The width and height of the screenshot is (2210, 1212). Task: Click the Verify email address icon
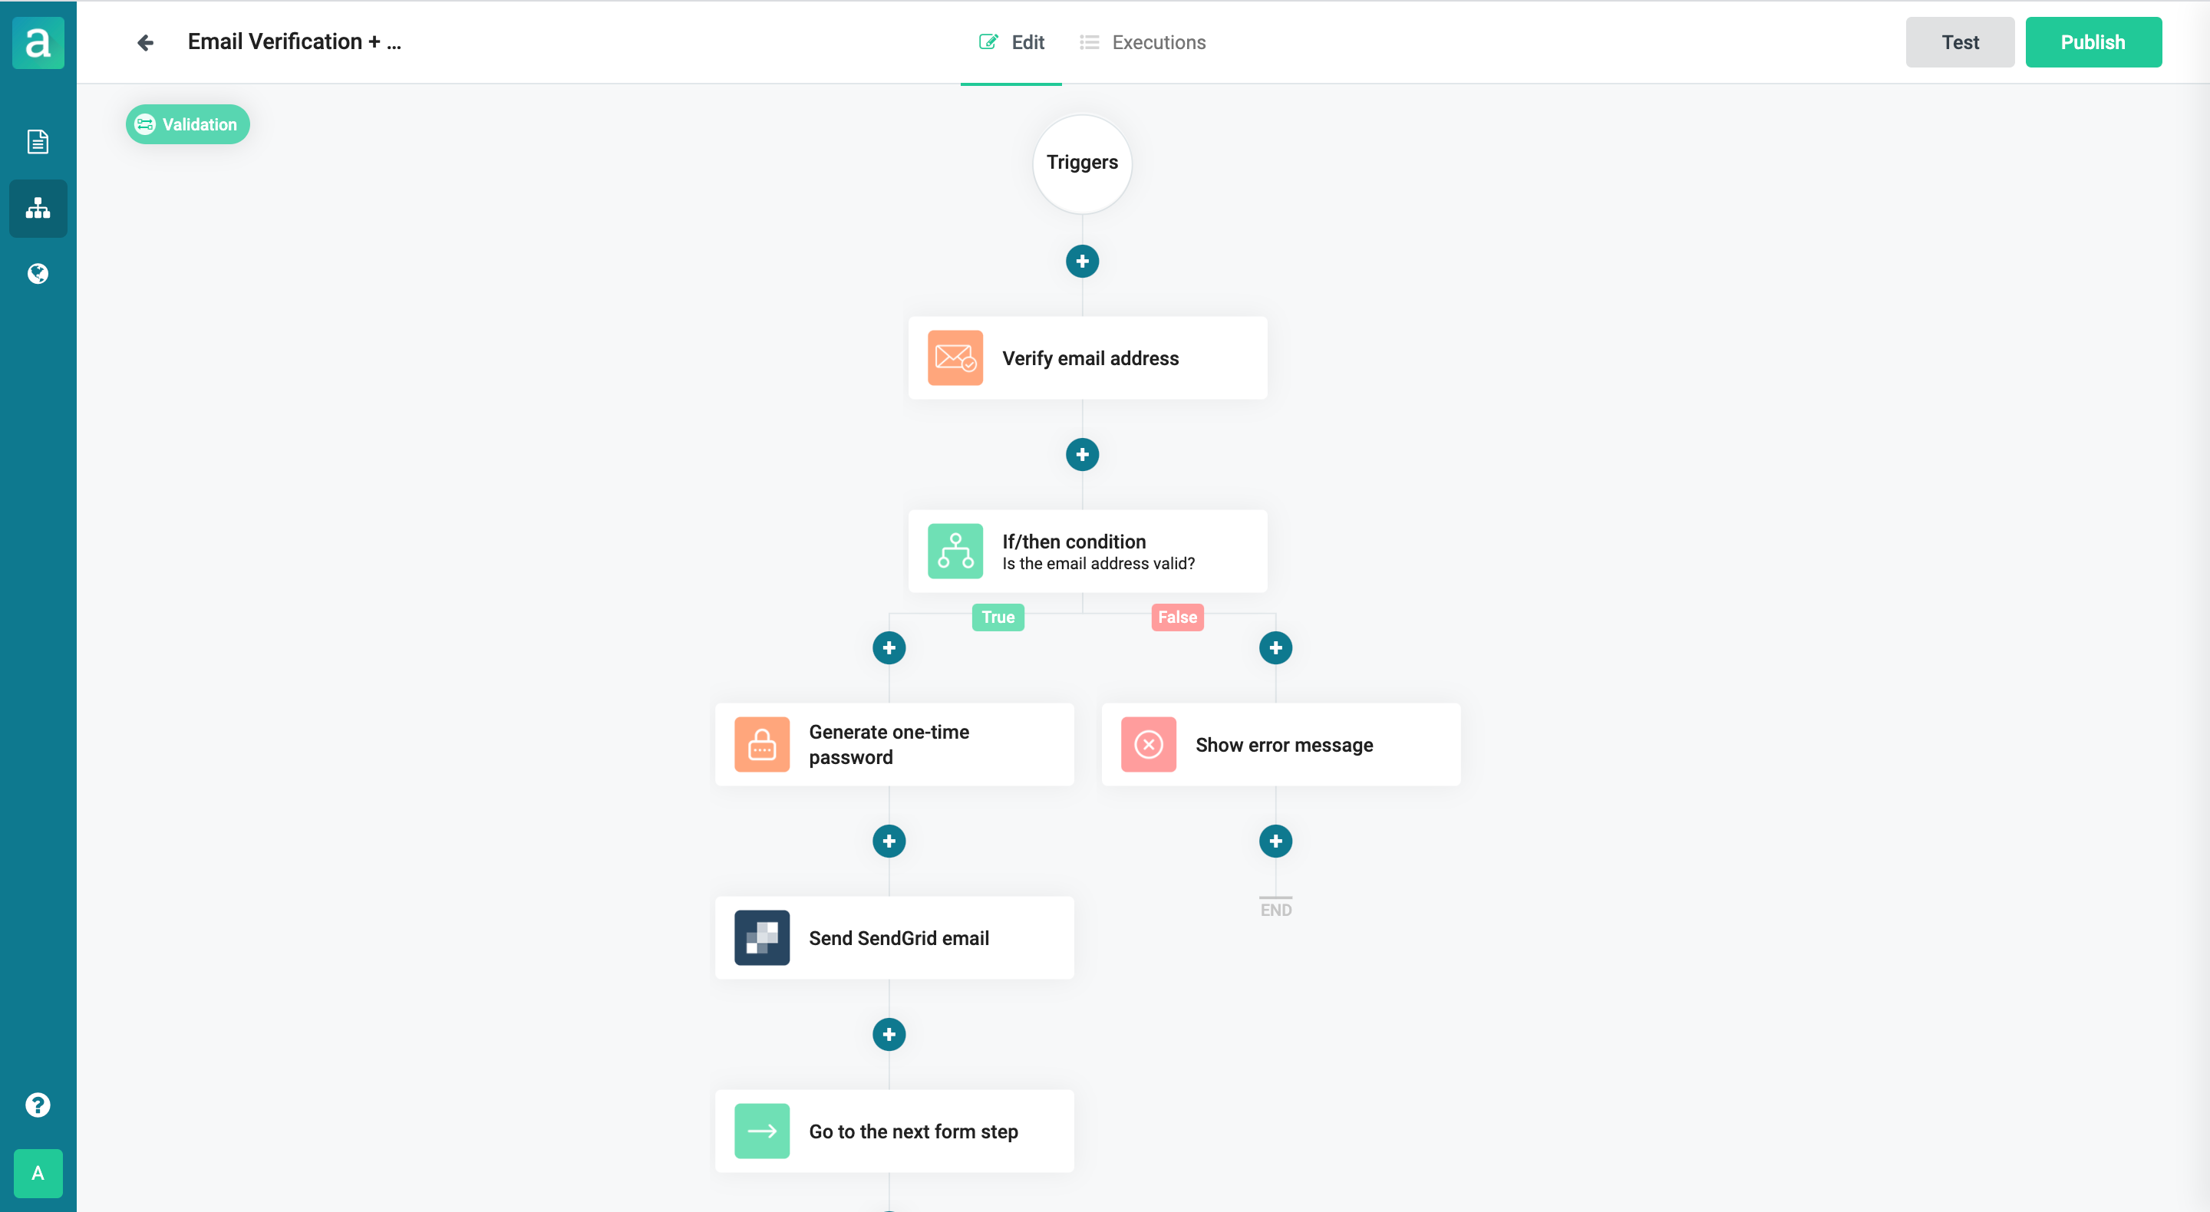click(x=955, y=358)
